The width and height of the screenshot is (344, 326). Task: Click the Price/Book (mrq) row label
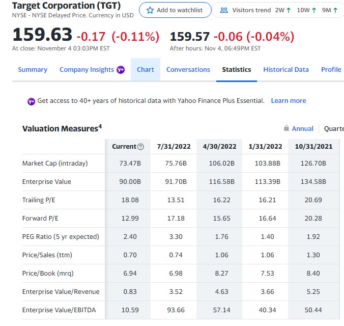click(48, 273)
